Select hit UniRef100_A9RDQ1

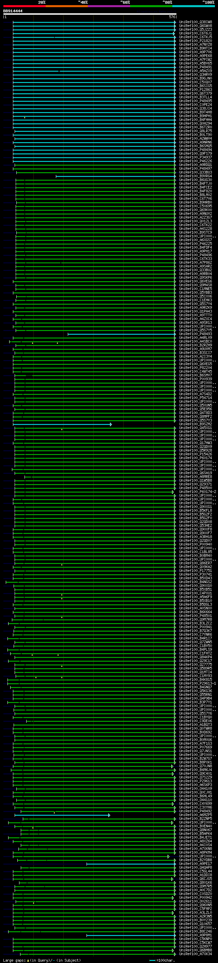tap(196, 165)
